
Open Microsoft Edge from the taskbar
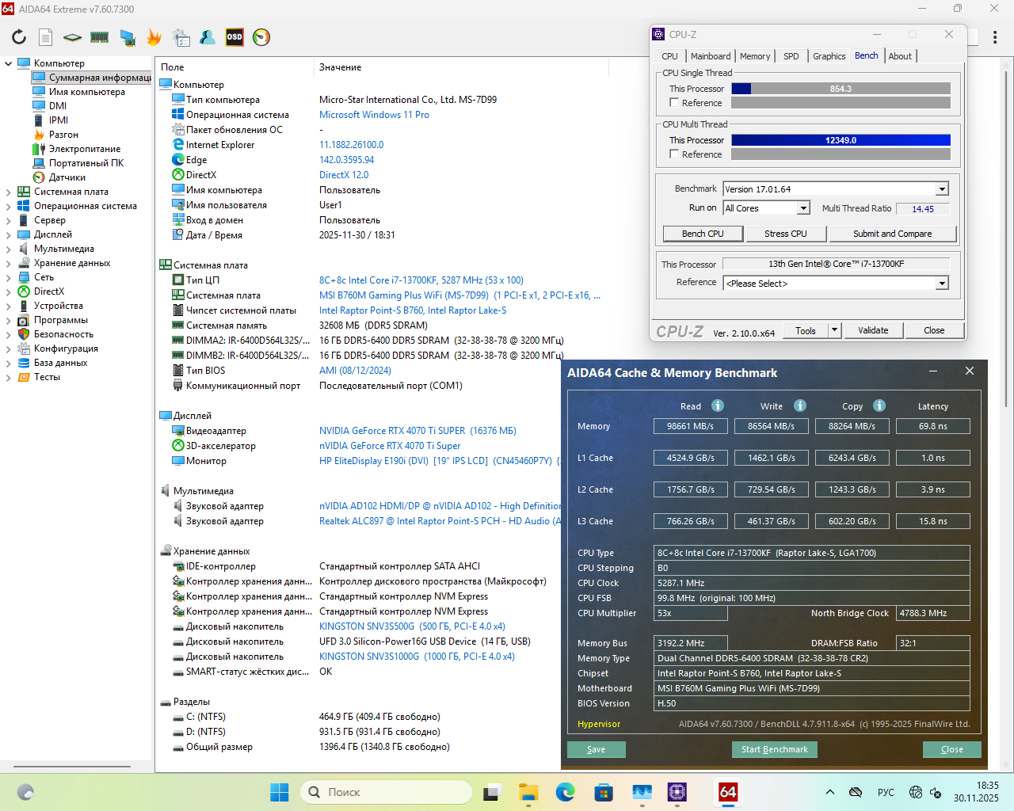566,792
